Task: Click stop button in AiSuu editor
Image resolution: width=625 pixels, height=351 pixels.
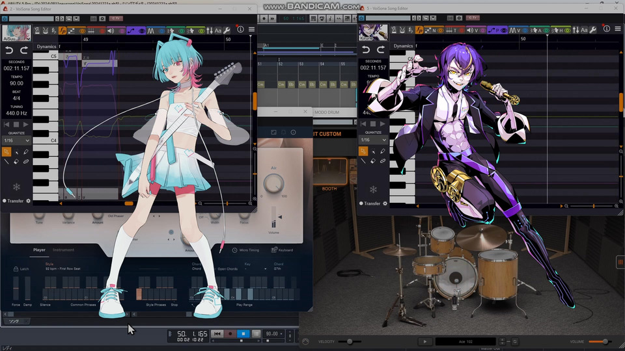Action: (16, 125)
